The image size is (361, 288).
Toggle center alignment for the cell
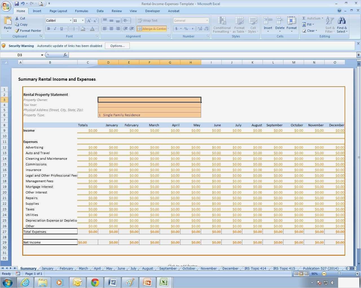[111, 28]
